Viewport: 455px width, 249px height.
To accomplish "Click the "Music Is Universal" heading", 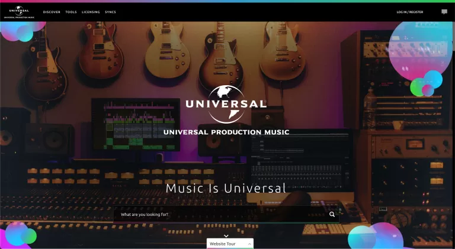I will [226, 189].
